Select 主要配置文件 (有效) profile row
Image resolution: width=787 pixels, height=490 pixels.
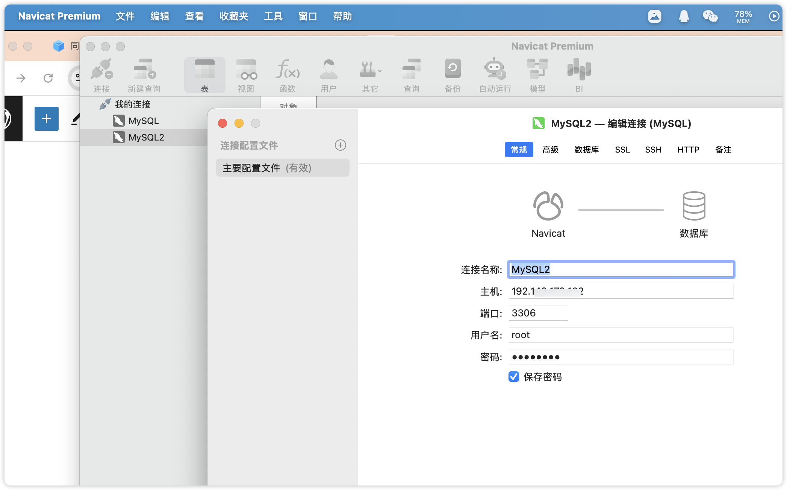(x=282, y=168)
